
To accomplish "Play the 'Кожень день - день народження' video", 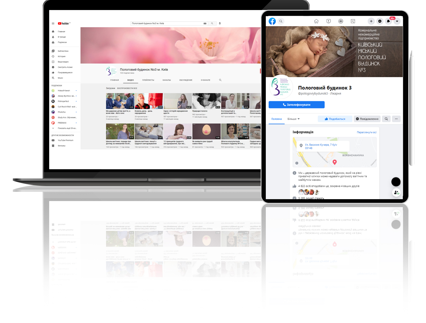I will (149, 101).
